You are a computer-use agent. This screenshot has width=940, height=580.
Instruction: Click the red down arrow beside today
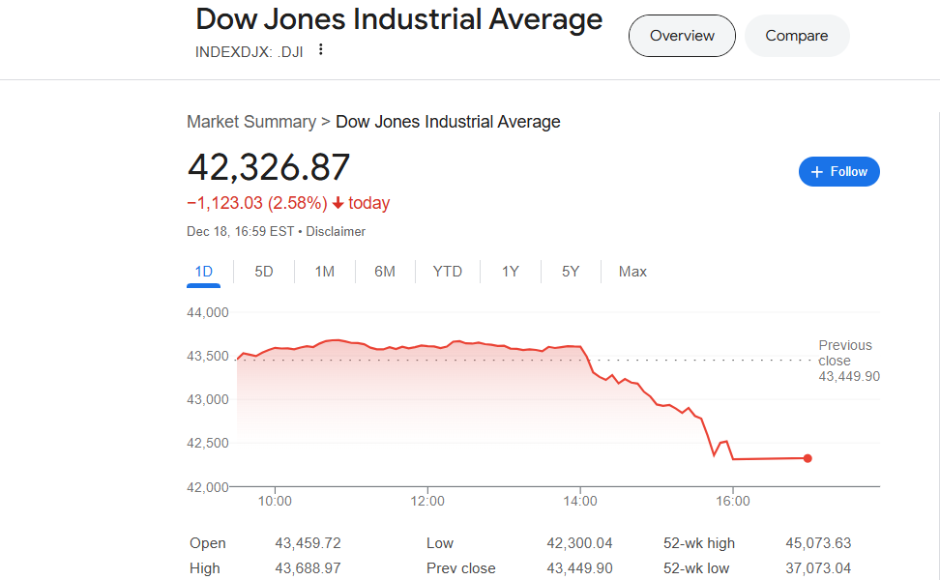point(338,203)
